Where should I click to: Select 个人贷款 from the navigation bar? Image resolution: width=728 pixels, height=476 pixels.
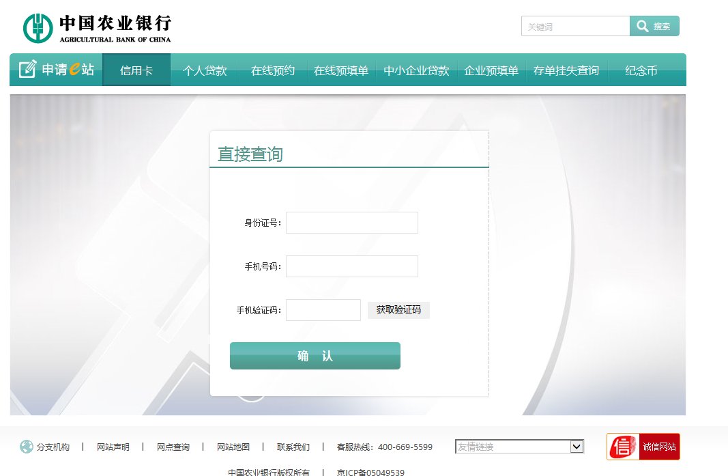[204, 70]
